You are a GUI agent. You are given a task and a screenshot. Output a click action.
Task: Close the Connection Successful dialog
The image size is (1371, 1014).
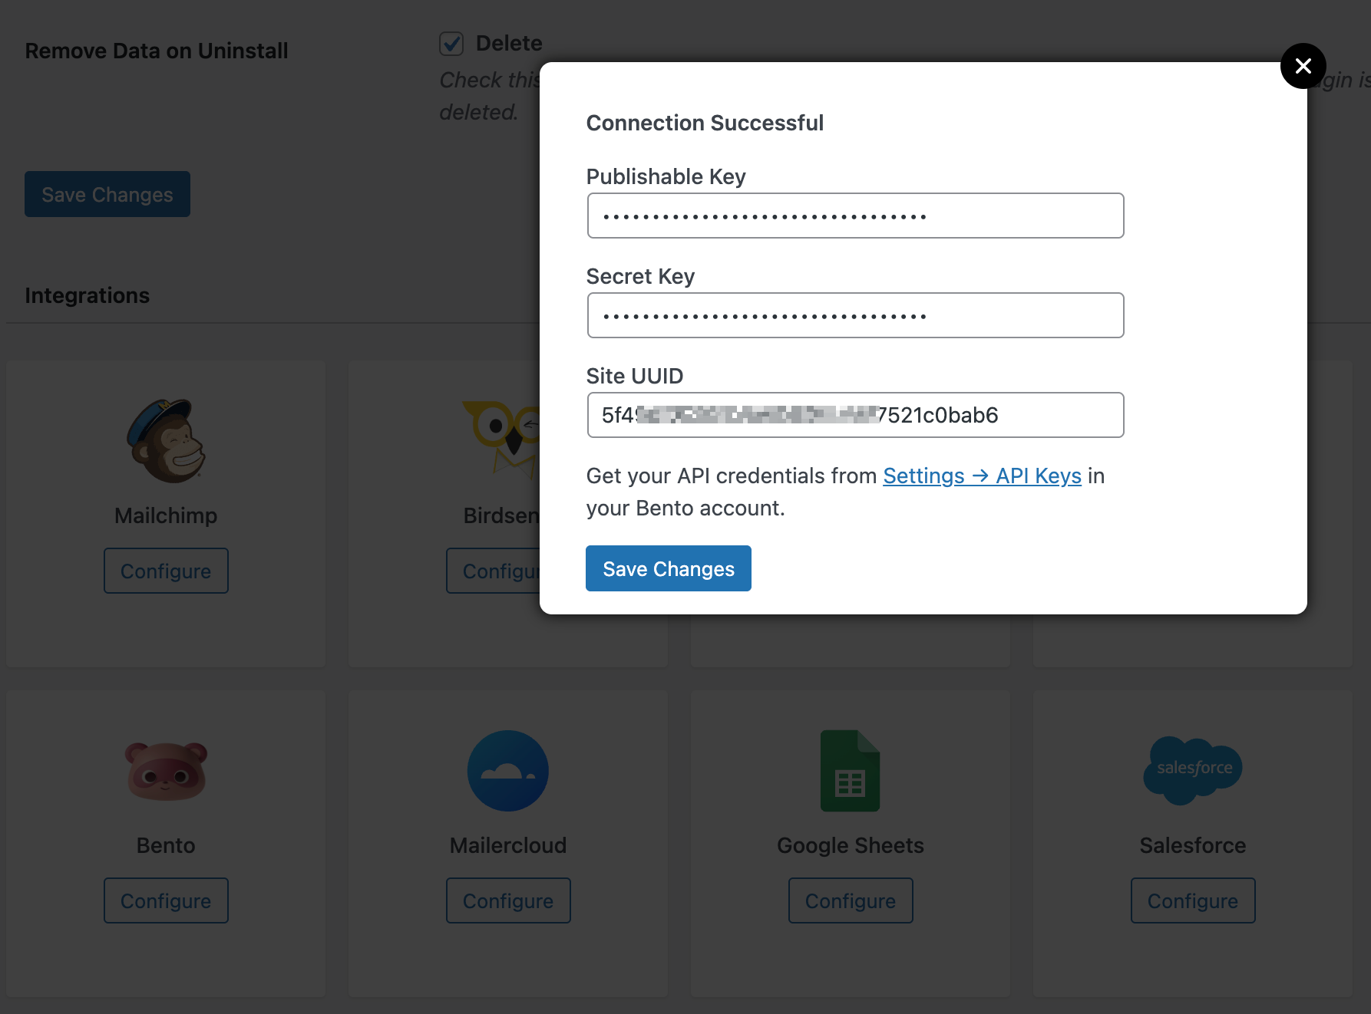[1303, 66]
